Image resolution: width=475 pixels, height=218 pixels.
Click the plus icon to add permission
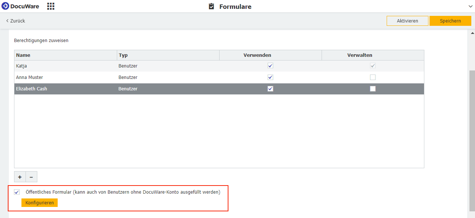20,177
